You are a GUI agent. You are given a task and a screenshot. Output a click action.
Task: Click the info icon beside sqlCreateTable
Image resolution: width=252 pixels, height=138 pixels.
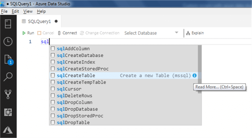pos(195,75)
